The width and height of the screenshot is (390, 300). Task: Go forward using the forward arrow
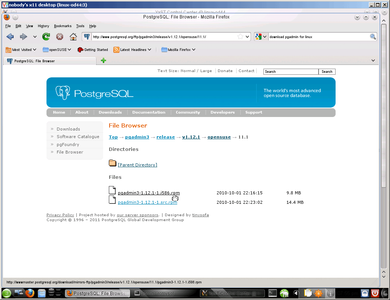tap(23, 37)
